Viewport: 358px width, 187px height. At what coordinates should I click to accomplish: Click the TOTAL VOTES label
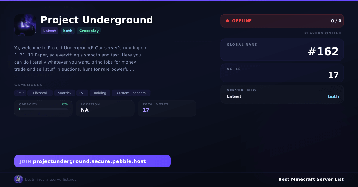click(155, 104)
